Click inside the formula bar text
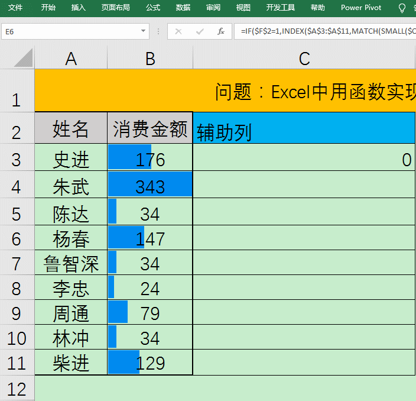This screenshot has width=416, height=401. 325,31
